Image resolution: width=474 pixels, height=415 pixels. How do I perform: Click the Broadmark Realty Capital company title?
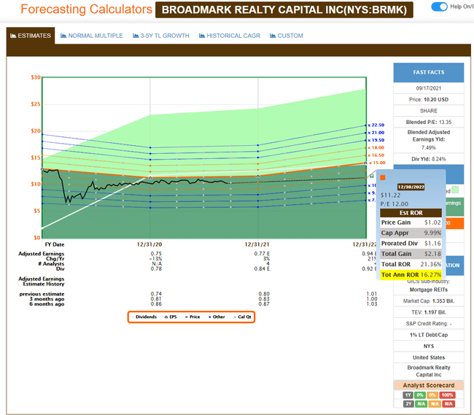pos(284,9)
